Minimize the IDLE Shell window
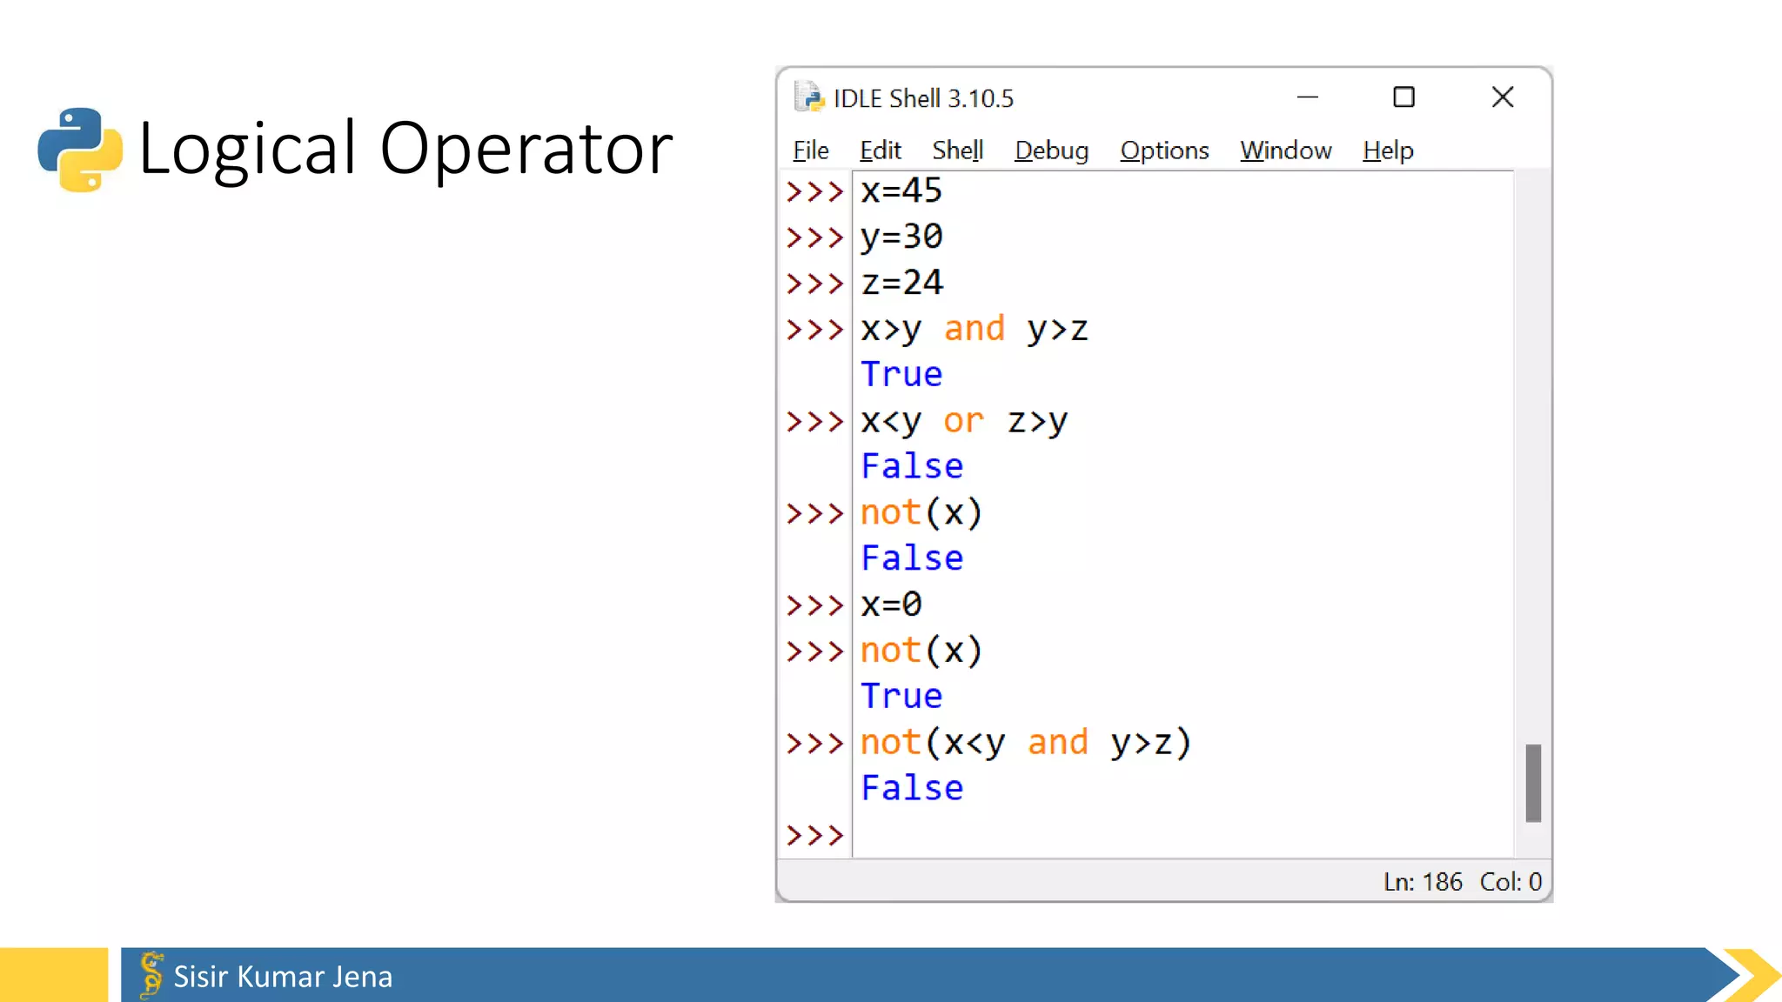 point(1307,97)
